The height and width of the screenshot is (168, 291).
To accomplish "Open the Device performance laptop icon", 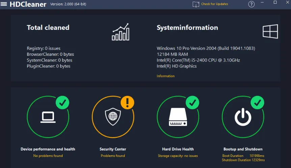I will [x=48, y=117].
